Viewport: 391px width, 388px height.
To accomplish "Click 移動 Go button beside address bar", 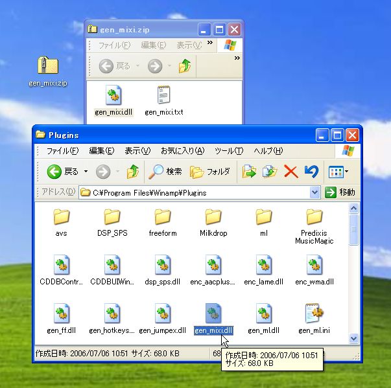I will coord(340,192).
